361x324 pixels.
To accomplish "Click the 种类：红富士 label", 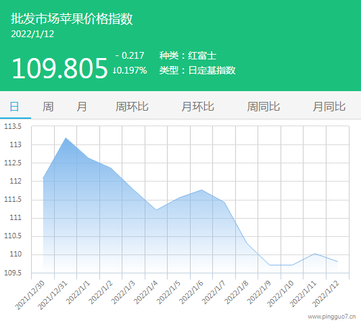I will click(188, 55).
